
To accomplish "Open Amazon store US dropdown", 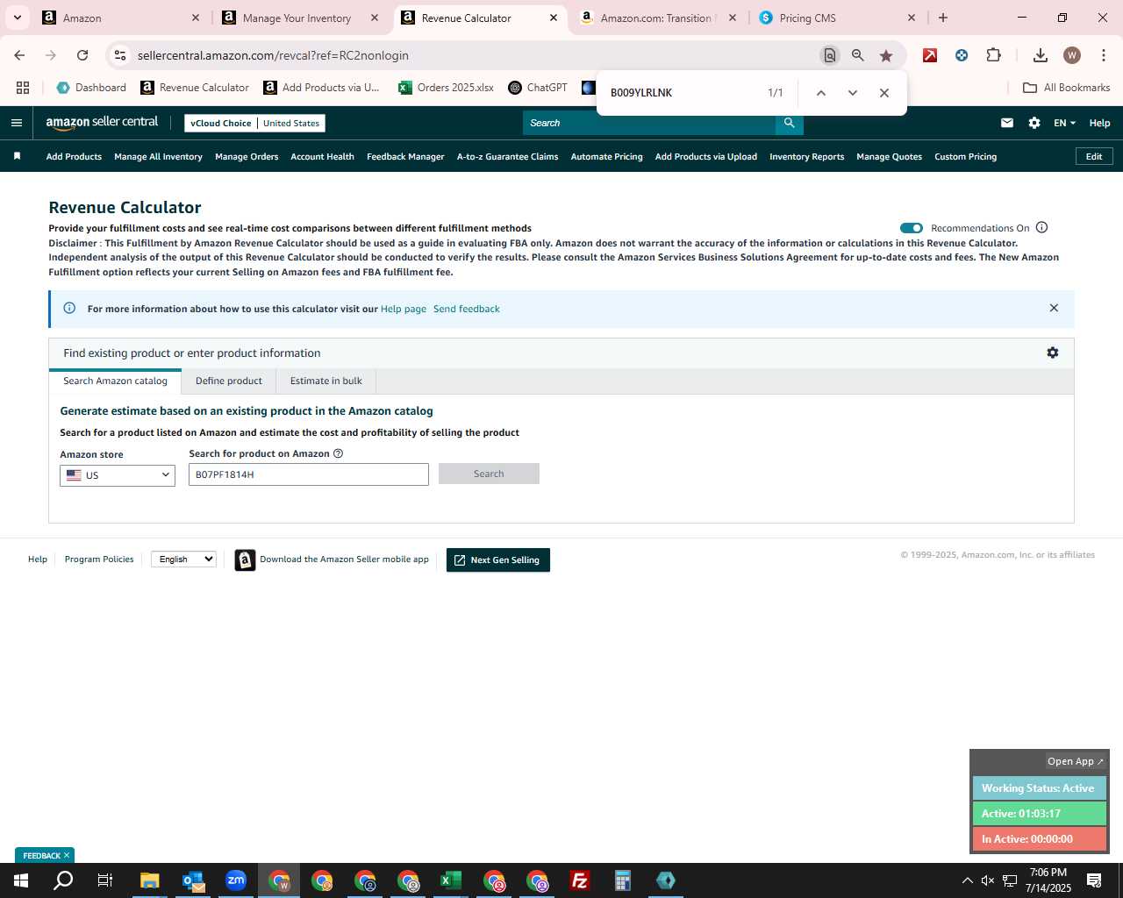I will tap(118, 474).
